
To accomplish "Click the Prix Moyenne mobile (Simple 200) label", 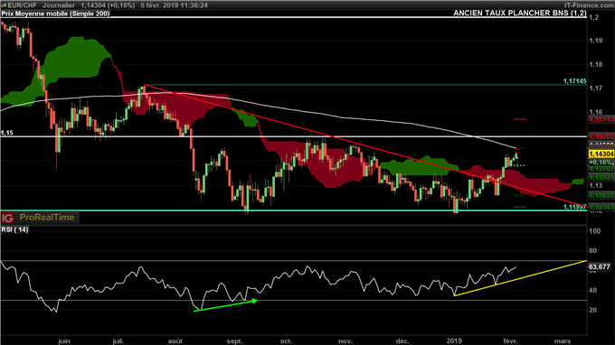I will [55, 14].
